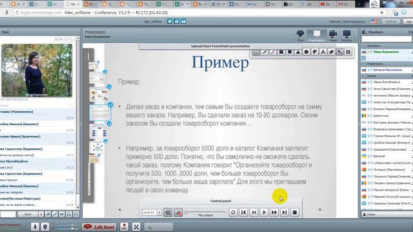
Task: Open the color palette tool
Action: click(x=315, y=52)
